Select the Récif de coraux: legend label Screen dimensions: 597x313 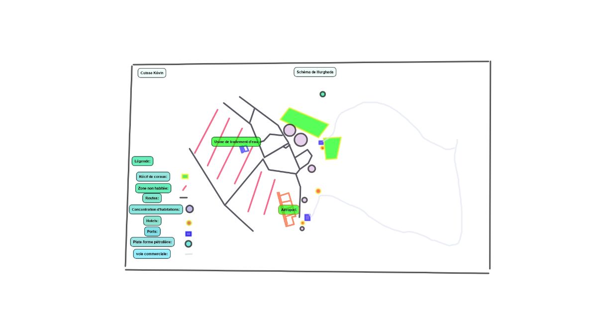point(153,176)
